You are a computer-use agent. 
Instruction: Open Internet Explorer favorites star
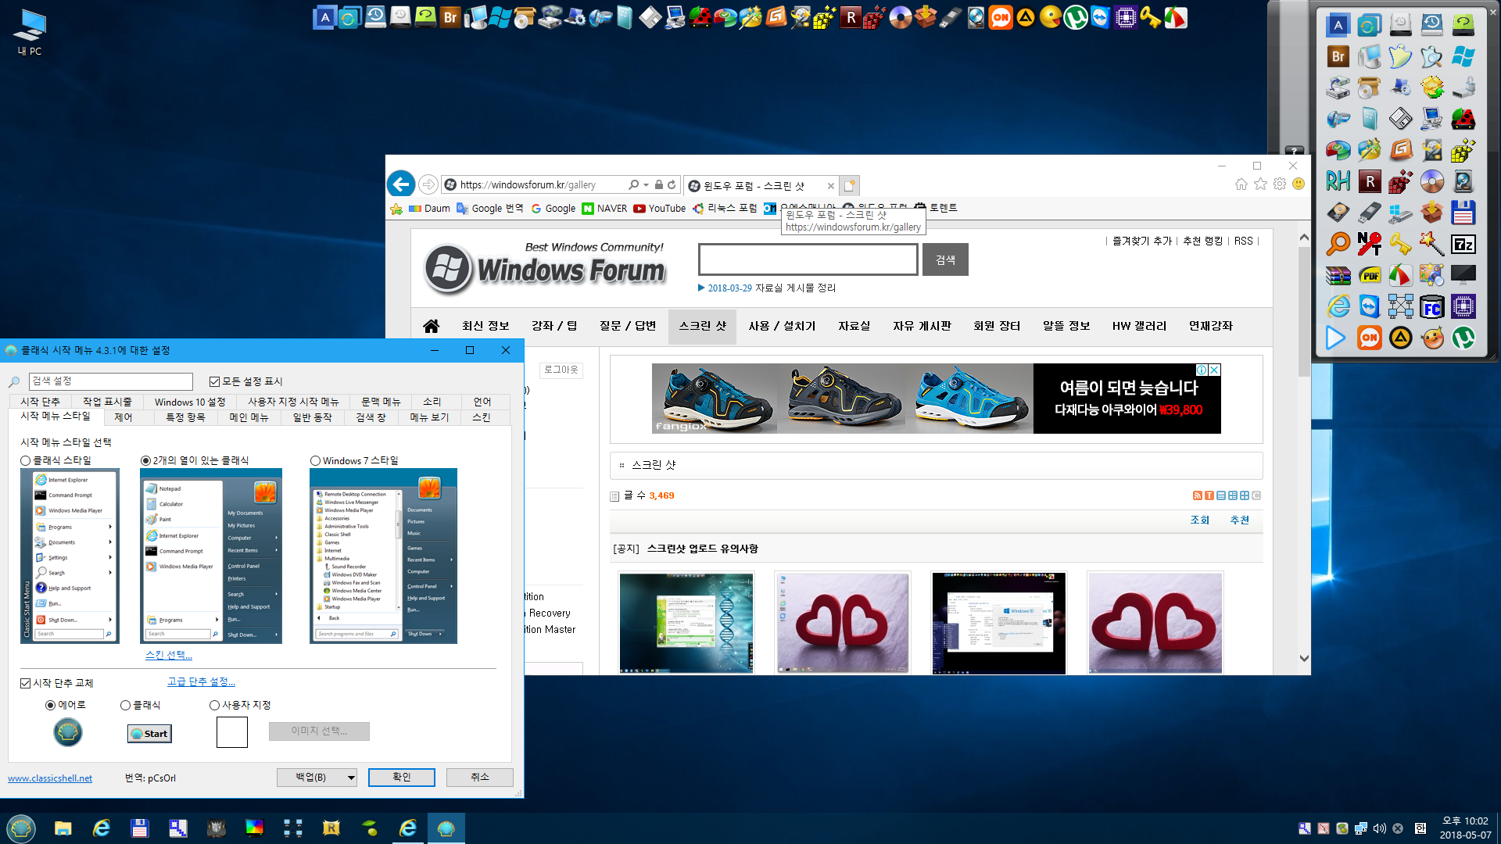(1260, 184)
